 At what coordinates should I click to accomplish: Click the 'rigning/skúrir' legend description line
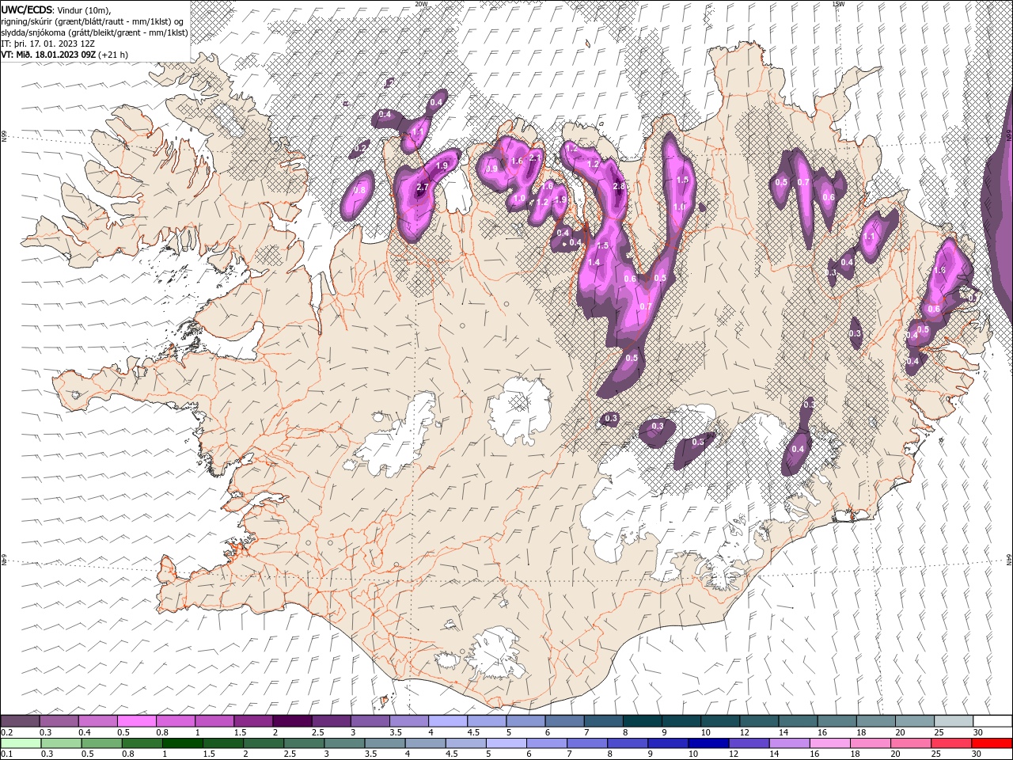coord(93,21)
